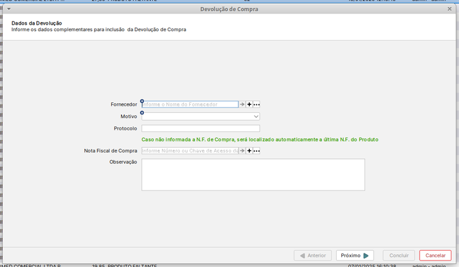Click the Devolução de Compra title bar

[x=229, y=9]
